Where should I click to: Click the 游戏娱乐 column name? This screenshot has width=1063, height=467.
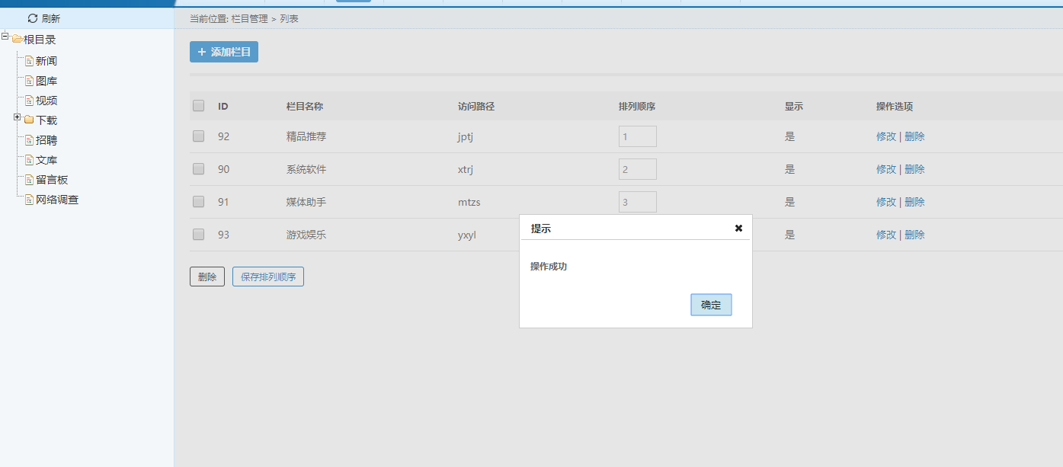coord(306,235)
